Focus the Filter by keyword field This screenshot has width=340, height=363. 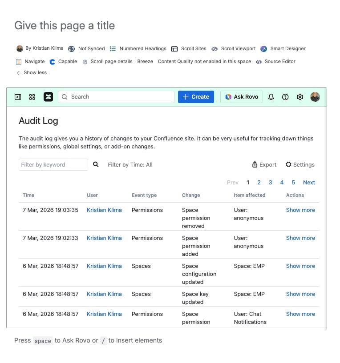pyautogui.click(x=53, y=164)
